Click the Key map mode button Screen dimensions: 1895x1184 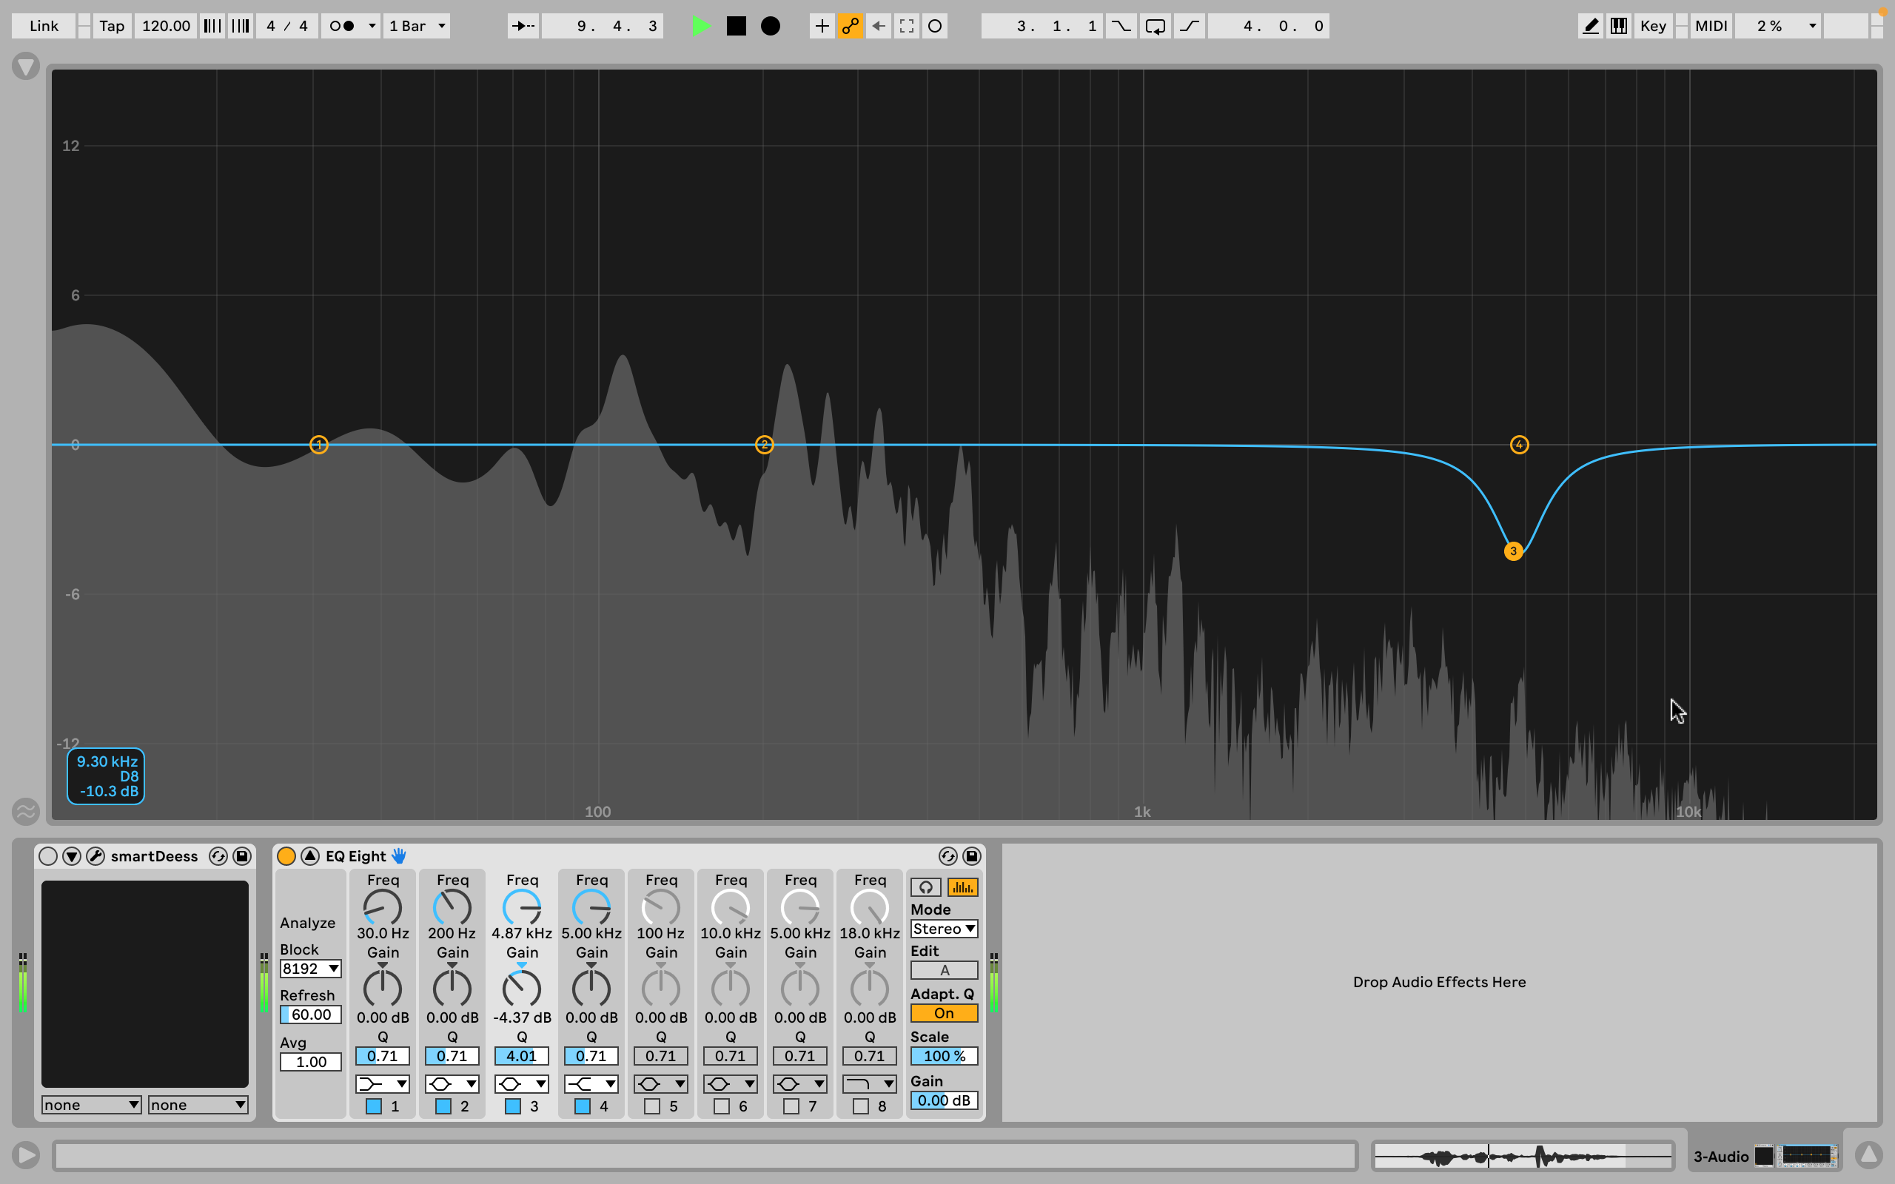(1653, 26)
